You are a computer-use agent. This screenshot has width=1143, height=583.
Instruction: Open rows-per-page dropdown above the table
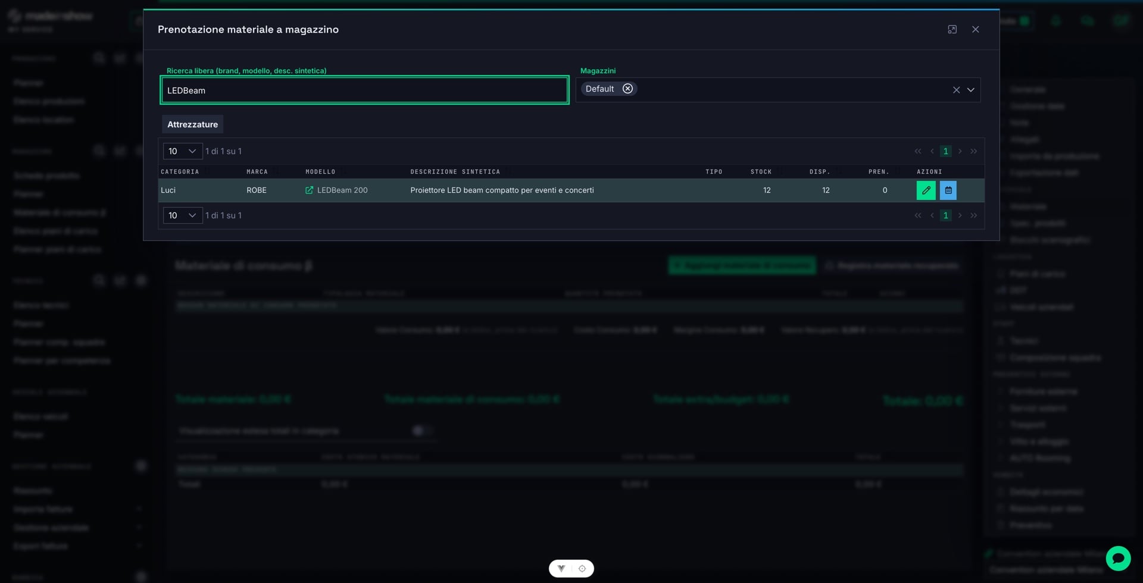coord(183,151)
